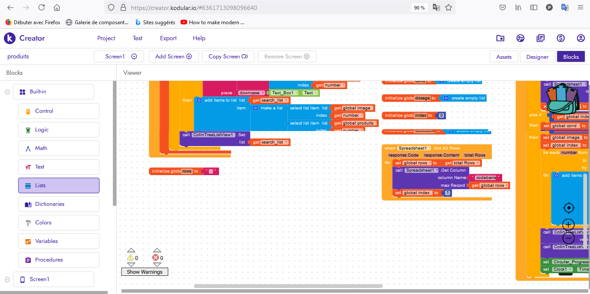Click the yellow warning triangle icon
Image resolution: width=590 pixels, height=294 pixels.
pos(131,258)
